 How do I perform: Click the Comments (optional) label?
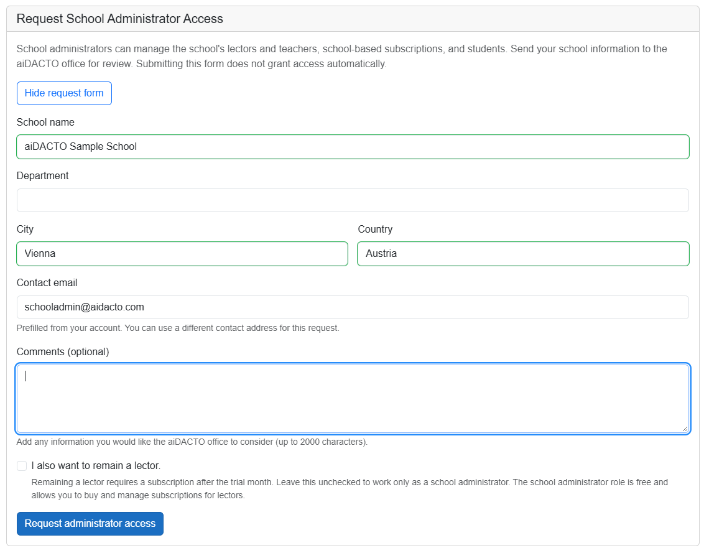point(63,351)
